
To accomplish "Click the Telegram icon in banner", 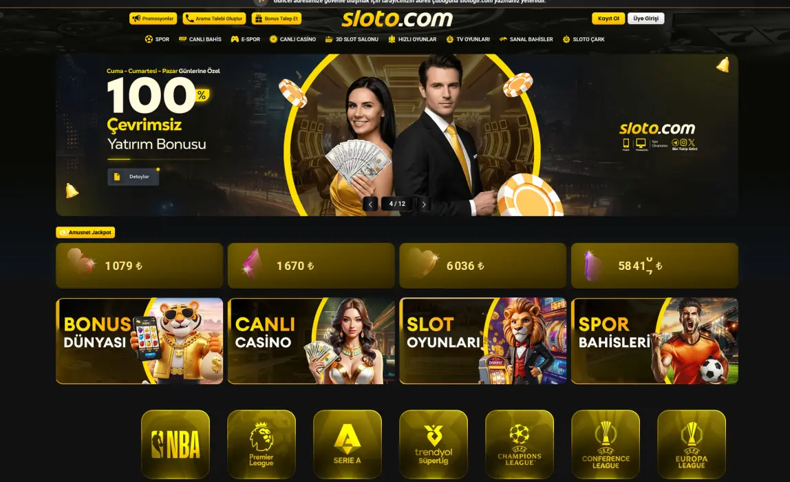I will (675, 143).
